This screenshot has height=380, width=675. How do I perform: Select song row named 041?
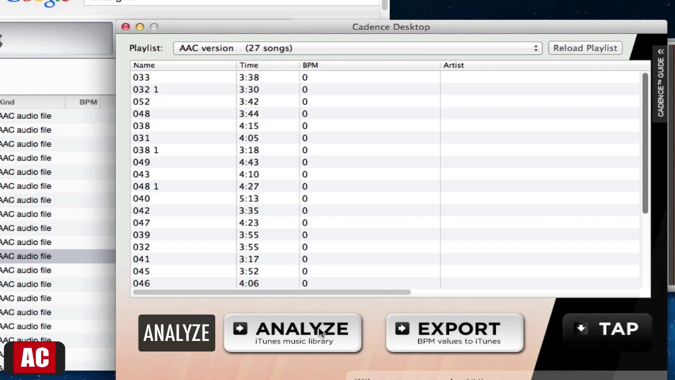coord(385,259)
